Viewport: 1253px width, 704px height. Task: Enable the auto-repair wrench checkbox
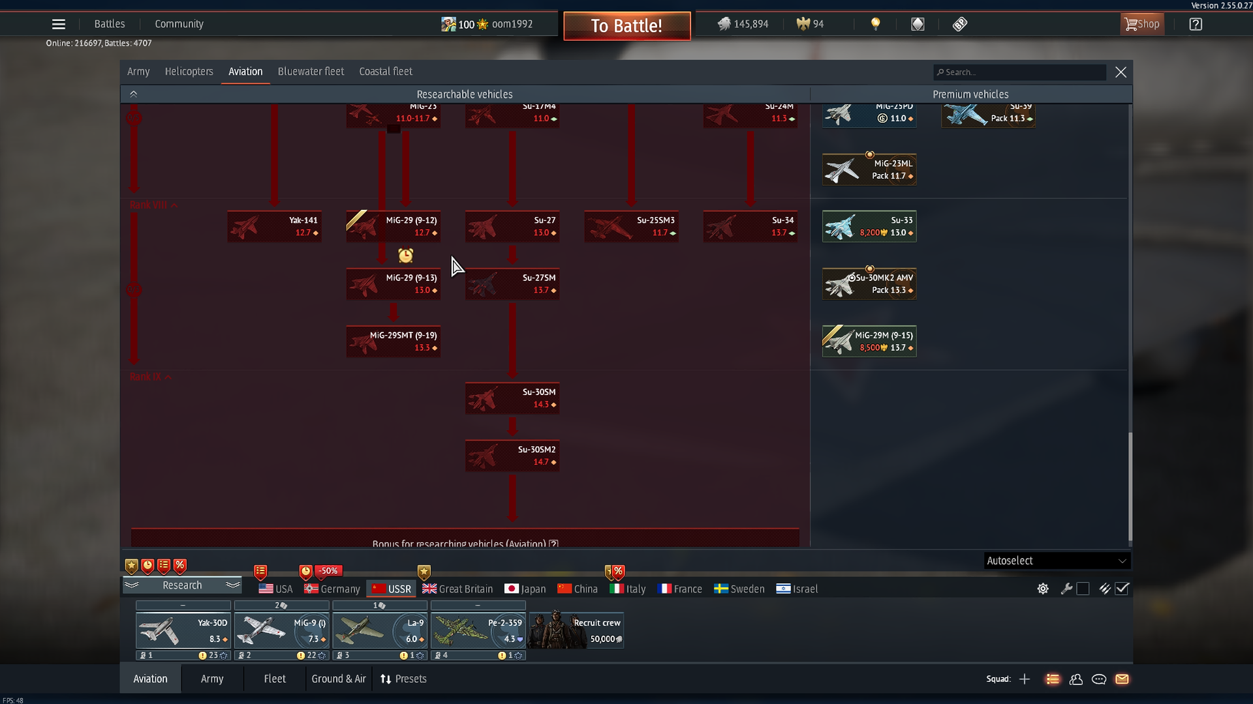1083,589
